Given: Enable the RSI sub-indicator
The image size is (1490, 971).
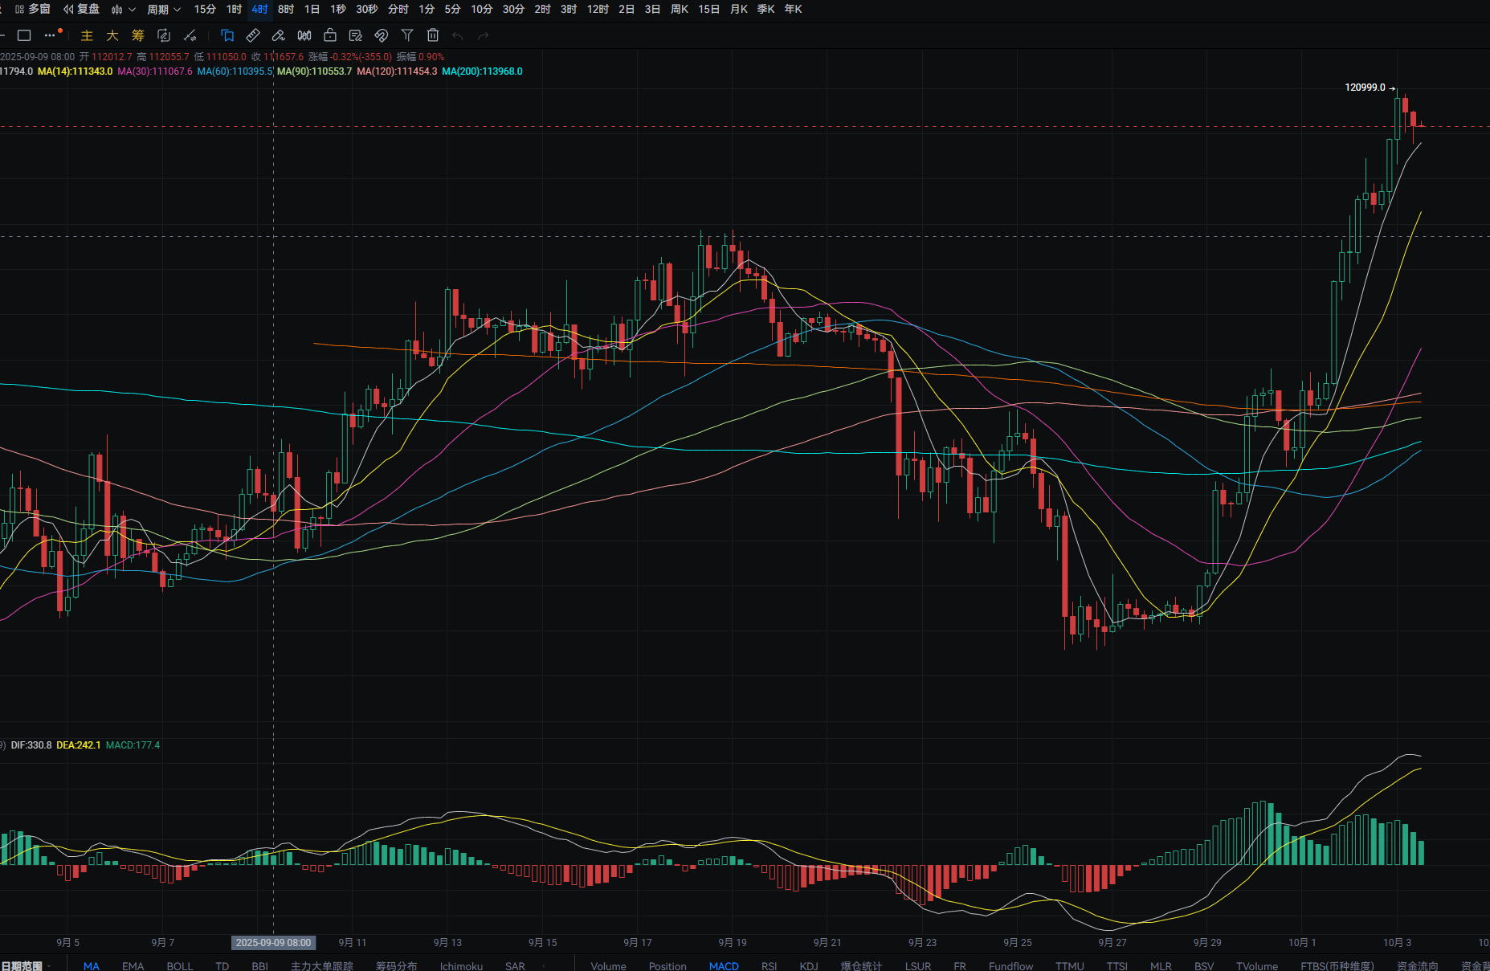Looking at the screenshot, I should click(769, 965).
